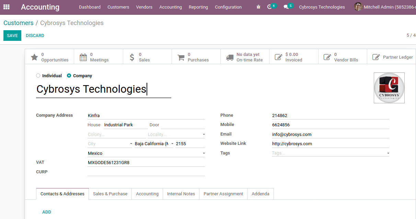The width and height of the screenshot is (416, 219).
Task: Select the Individual radio button
Action: click(x=38, y=76)
